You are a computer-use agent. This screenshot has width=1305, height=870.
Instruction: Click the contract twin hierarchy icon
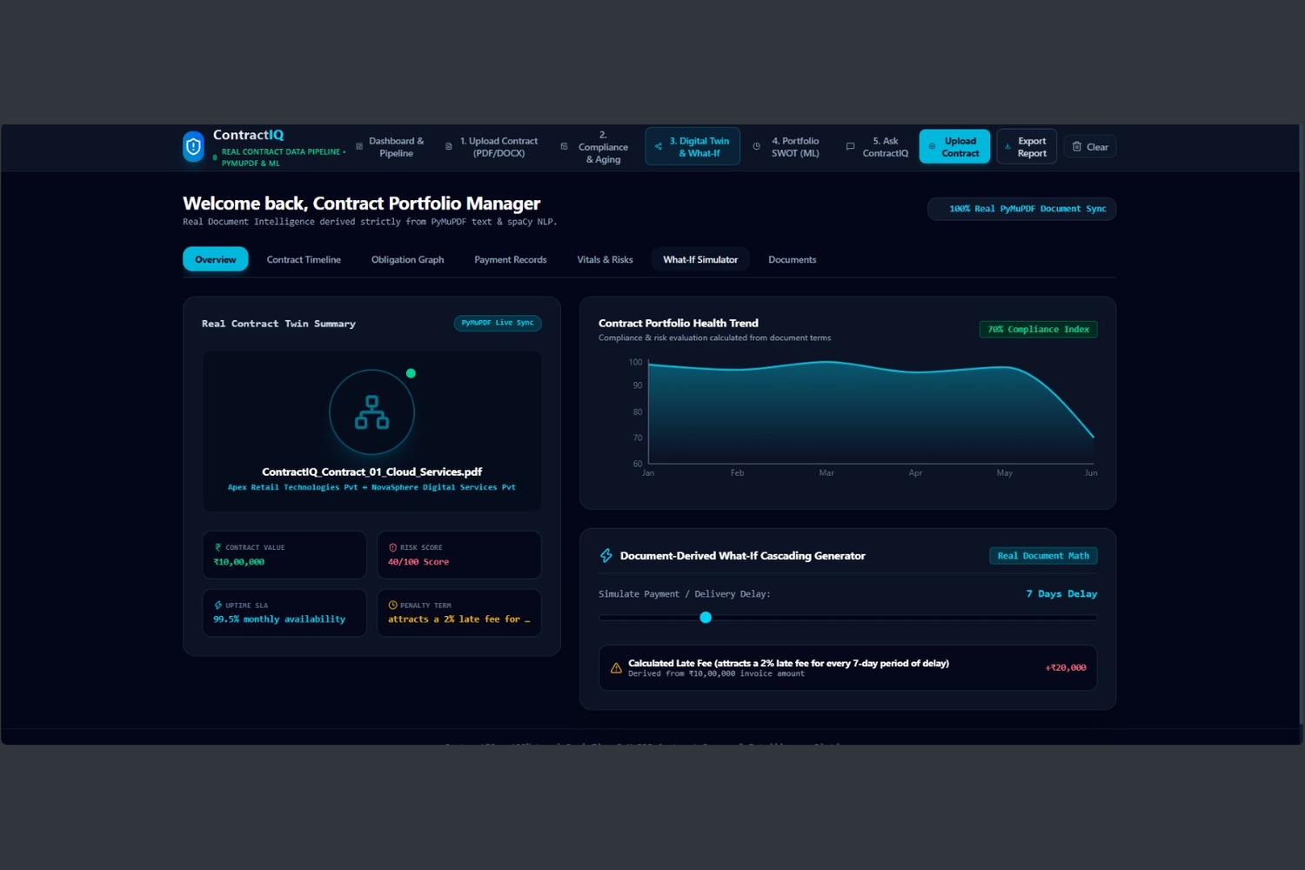tap(371, 412)
